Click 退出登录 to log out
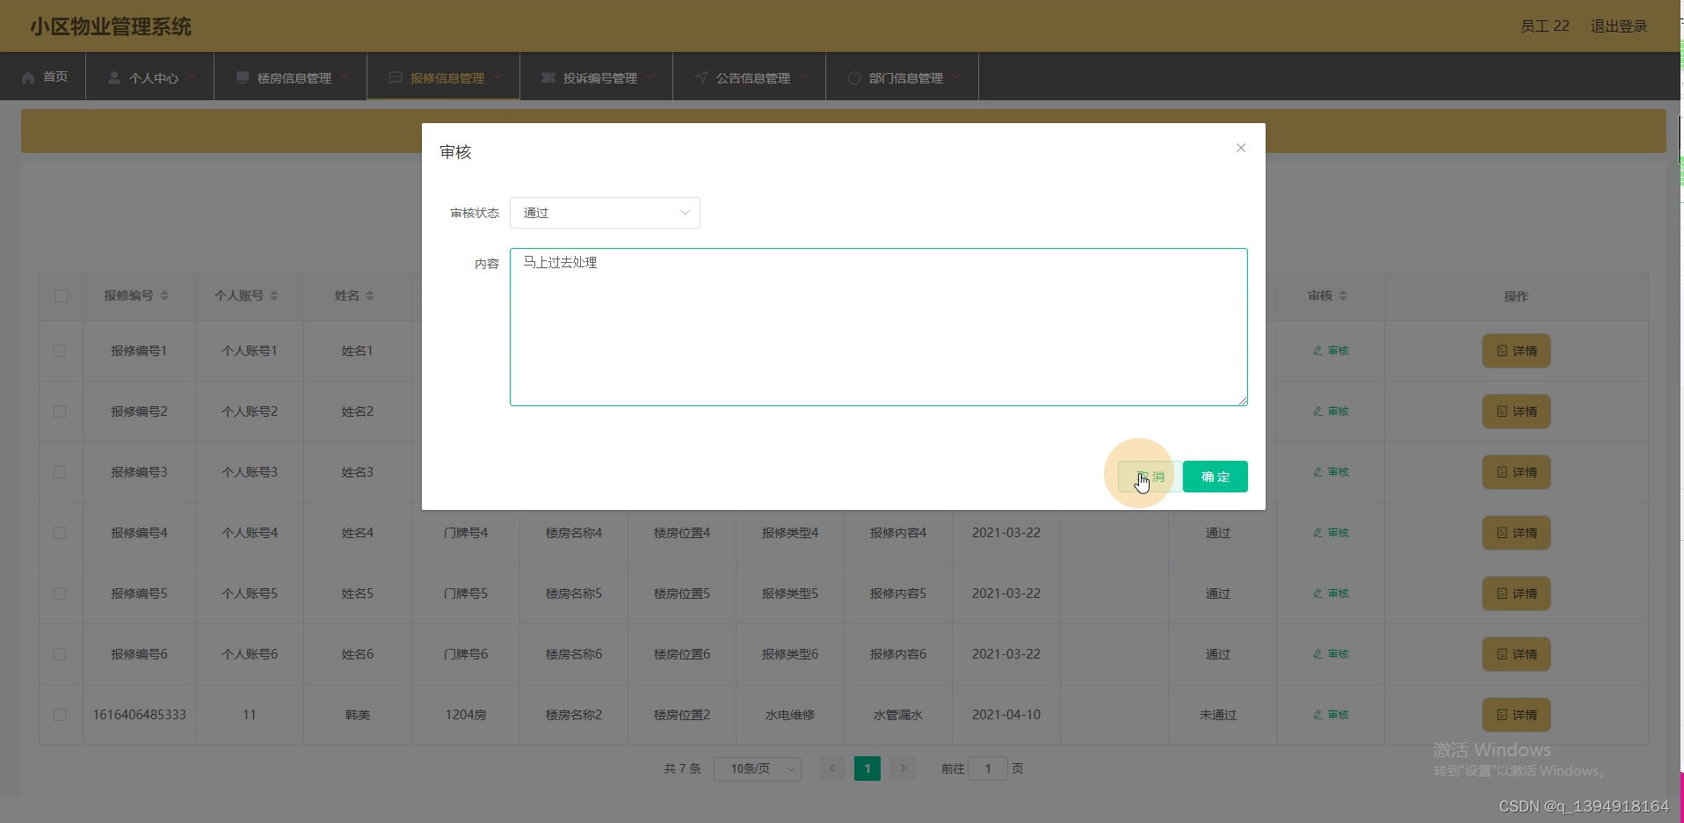This screenshot has width=1684, height=823. [1619, 26]
